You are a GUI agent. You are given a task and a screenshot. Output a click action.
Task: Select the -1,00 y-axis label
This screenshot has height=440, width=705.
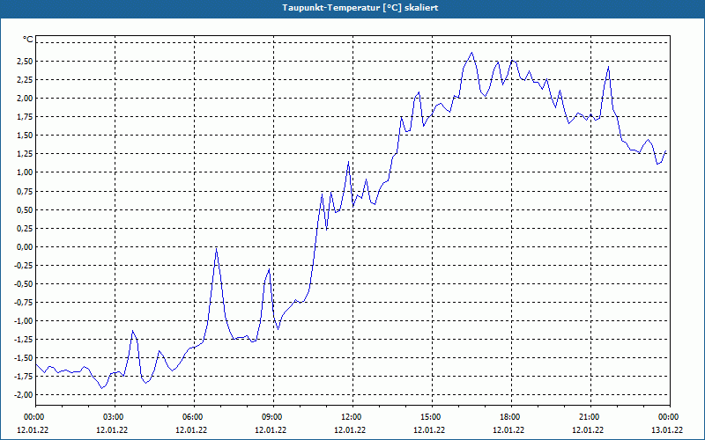click(x=24, y=321)
